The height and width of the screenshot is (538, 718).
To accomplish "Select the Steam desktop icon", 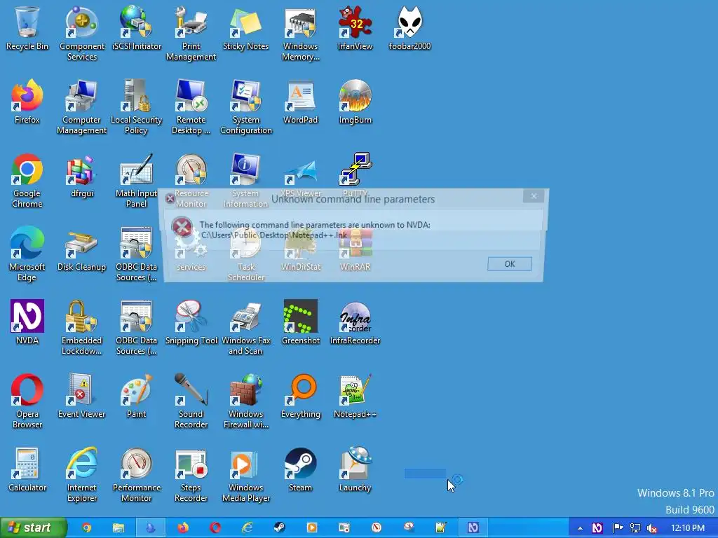I will click(x=300, y=470).
